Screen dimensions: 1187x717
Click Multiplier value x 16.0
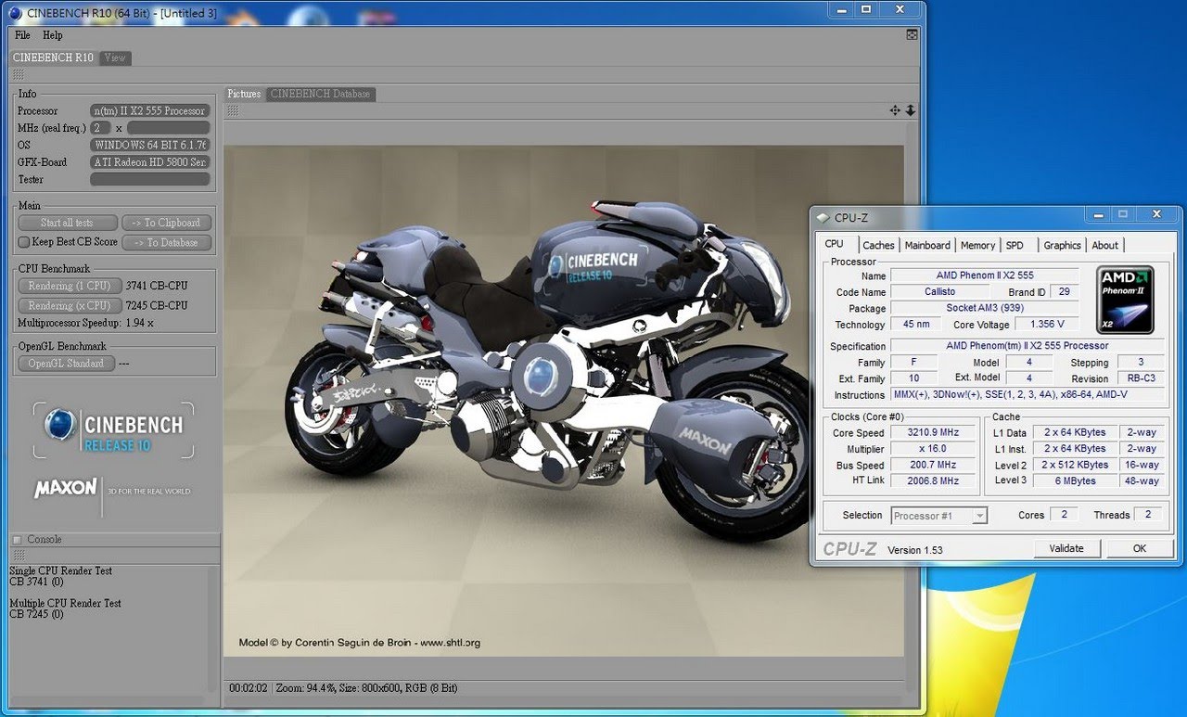932,449
